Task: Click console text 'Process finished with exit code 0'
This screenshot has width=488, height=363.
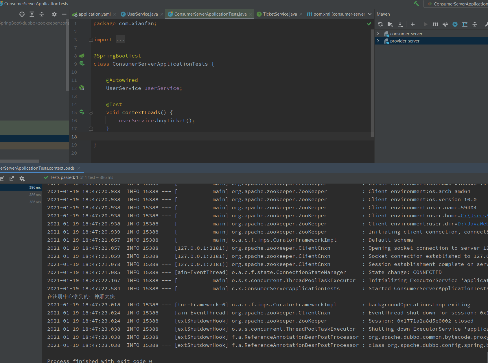Action: tap(100, 361)
